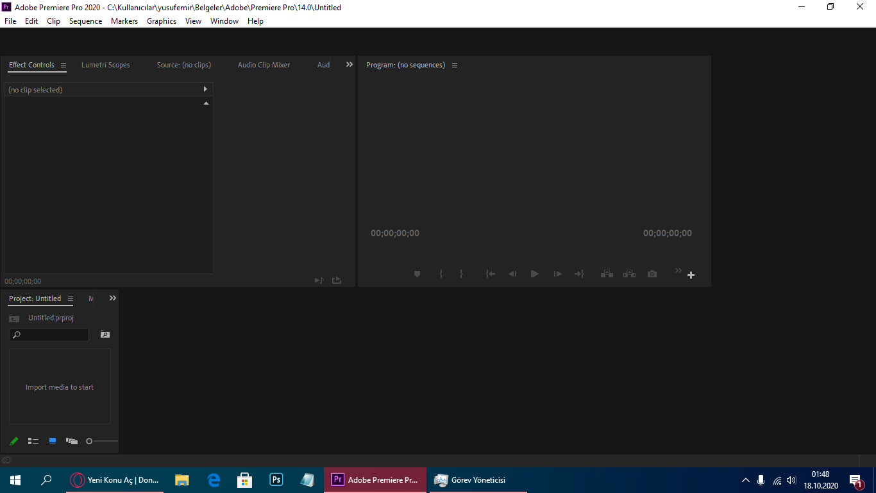Switch to the Lumetri Scopes tab

tap(106, 65)
